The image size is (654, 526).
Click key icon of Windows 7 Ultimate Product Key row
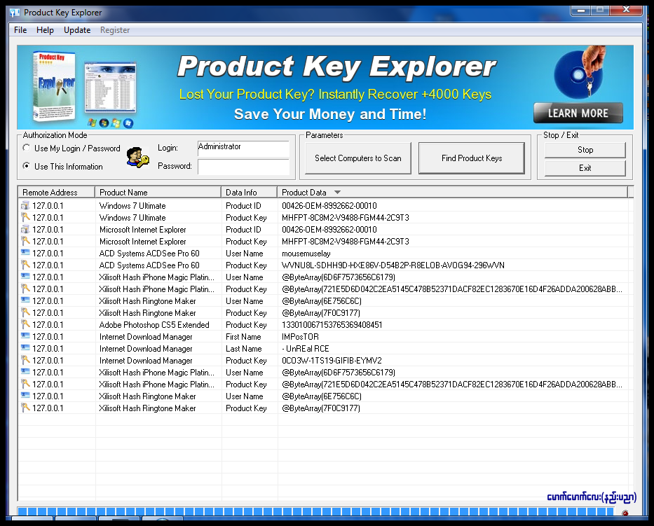pyautogui.click(x=25, y=217)
